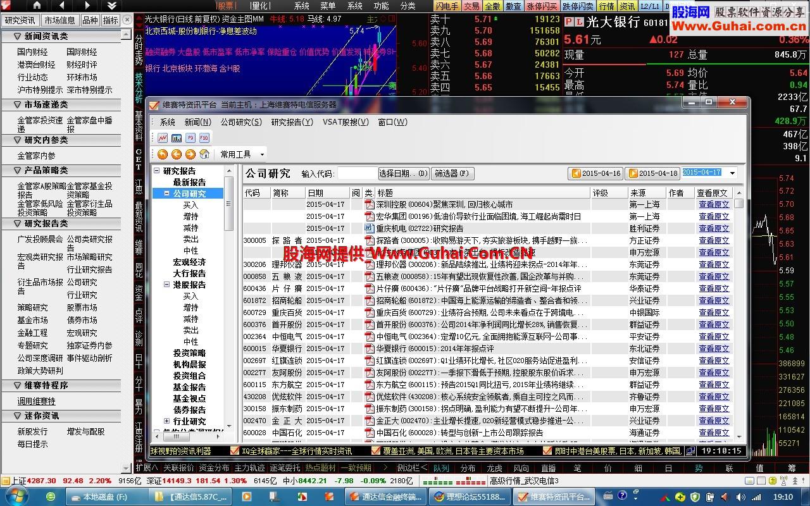
Task: Collapse the 公司研究 tree node
Action: 167,194
